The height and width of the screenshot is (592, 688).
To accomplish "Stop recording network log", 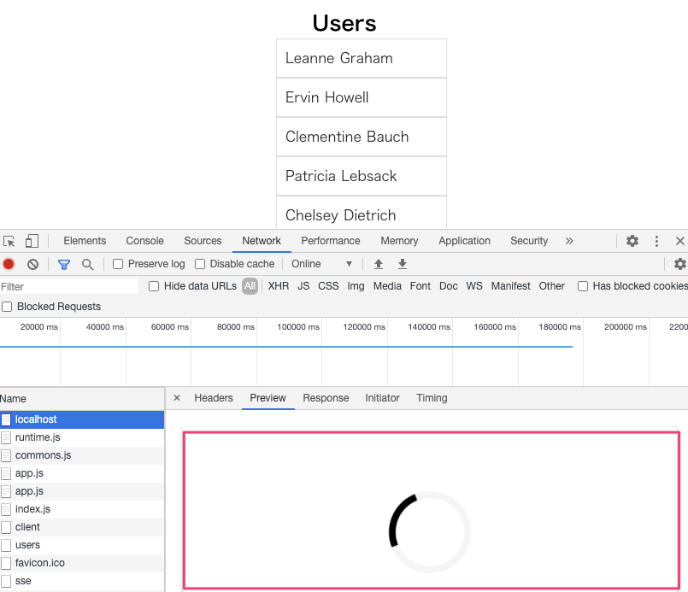I will 9,264.
